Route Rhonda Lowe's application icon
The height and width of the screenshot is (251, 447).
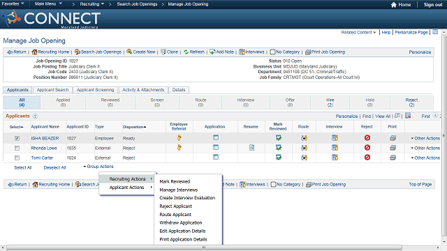pyautogui.click(x=304, y=148)
